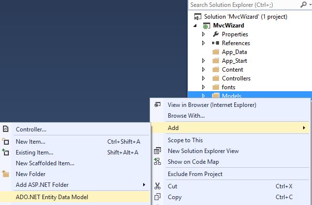Click the Copy icon in context menu

coord(157,197)
